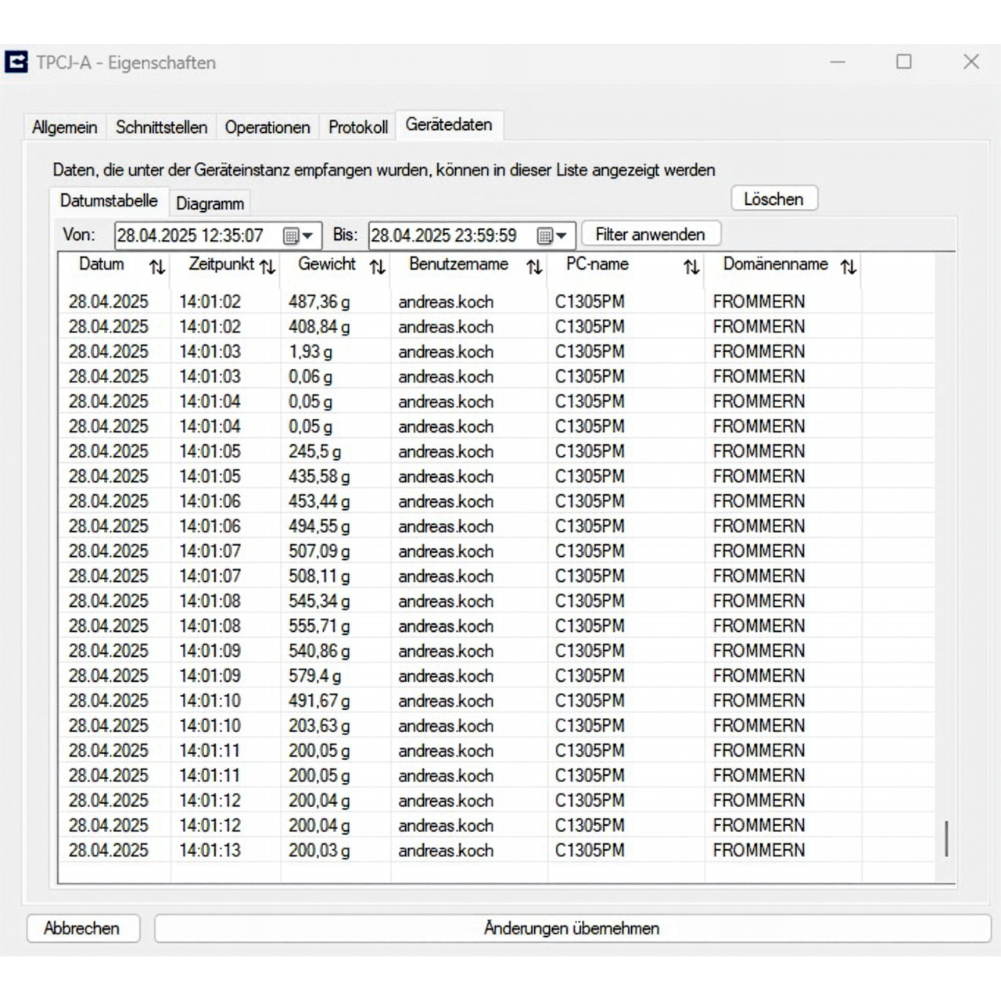
Task: Apply the filter with Filter anwenden
Action: coord(651,235)
